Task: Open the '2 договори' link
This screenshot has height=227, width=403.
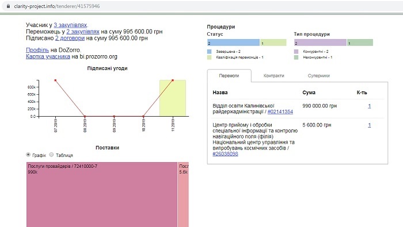Action: tap(70, 39)
